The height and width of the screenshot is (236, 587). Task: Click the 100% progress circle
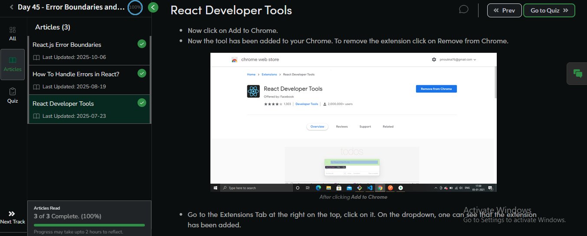(135, 7)
